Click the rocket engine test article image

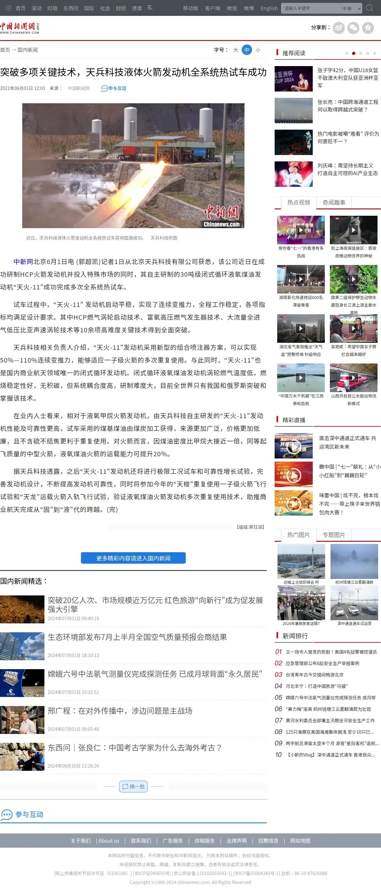click(133, 166)
